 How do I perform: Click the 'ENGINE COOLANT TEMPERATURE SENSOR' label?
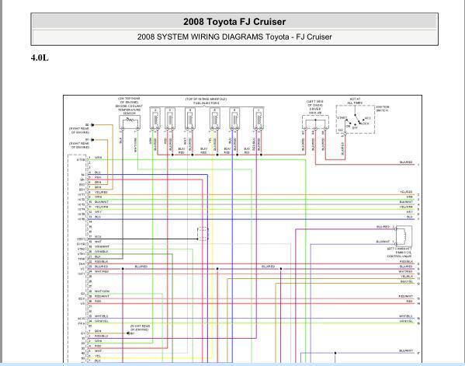(x=129, y=110)
